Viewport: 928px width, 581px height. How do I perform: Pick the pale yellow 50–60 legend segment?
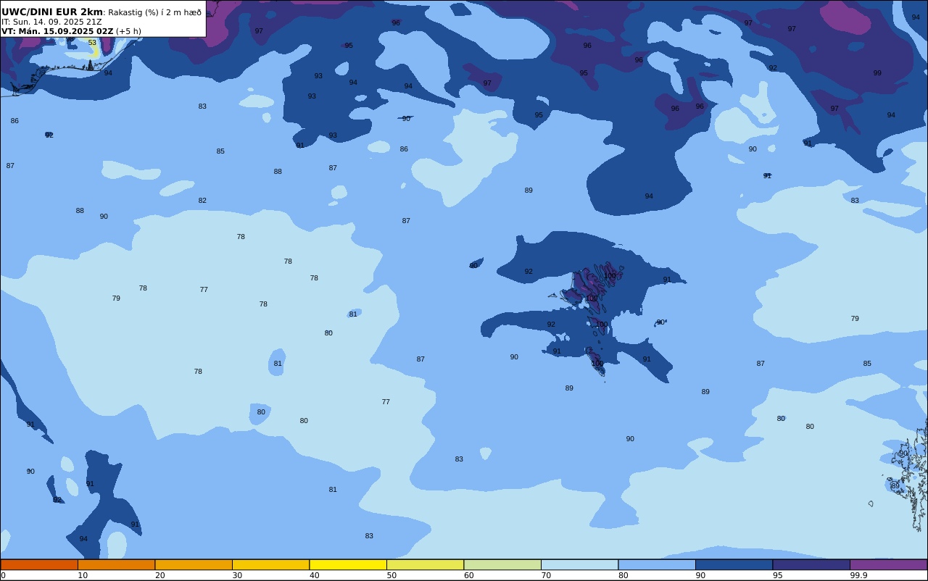pyautogui.click(x=425, y=564)
